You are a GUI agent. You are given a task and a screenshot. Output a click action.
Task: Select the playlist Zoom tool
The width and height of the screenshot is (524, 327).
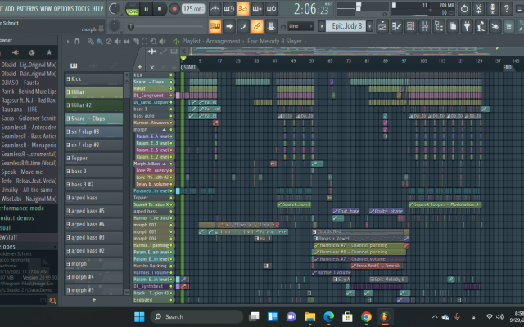point(153,42)
